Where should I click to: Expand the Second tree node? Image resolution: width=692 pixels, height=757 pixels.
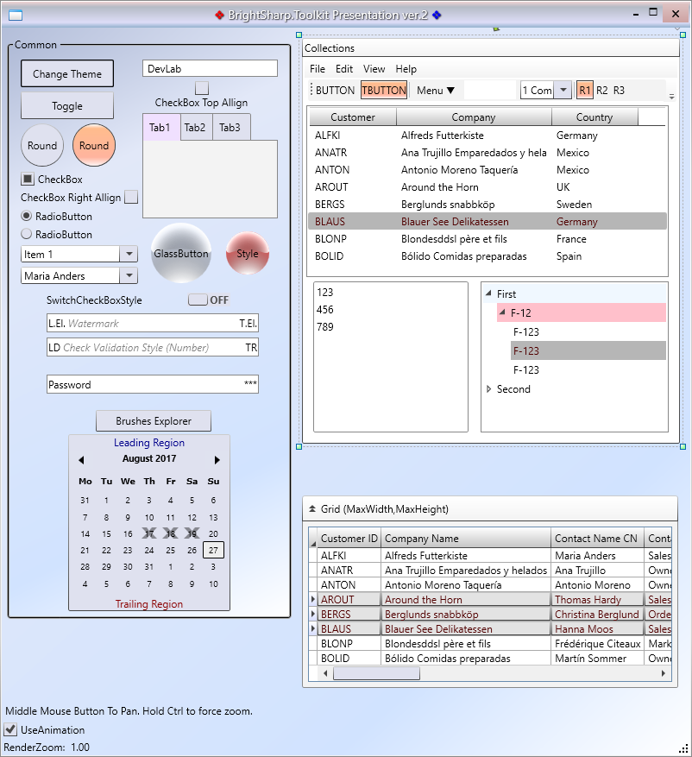(x=489, y=389)
